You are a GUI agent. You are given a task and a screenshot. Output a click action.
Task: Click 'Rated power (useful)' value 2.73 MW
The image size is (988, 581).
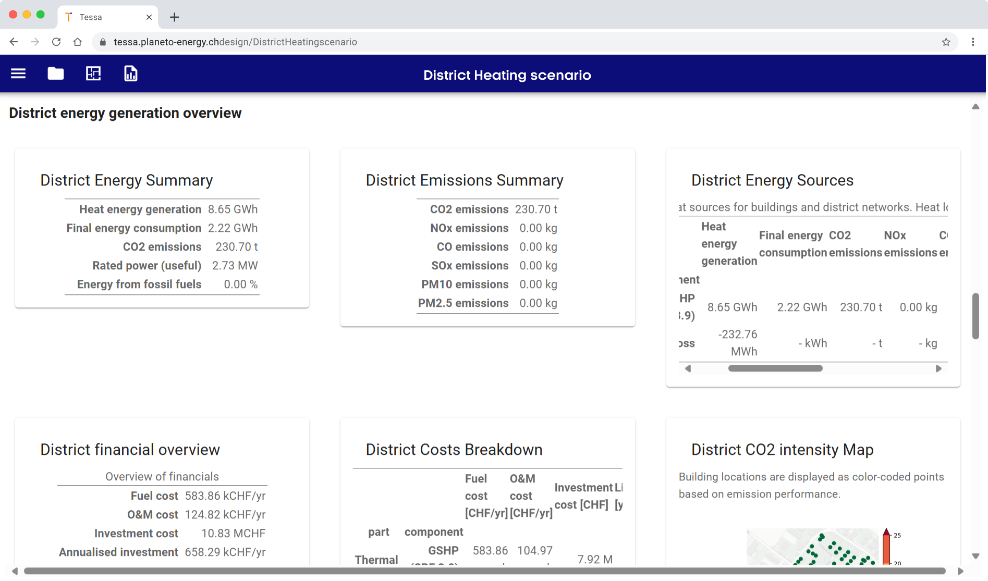click(x=235, y=266)
